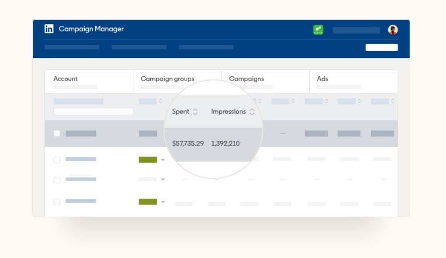Click the Campaign Manager title
This screenshot has height=258, width=446.
pyautogui.click(x=91, y=29)
